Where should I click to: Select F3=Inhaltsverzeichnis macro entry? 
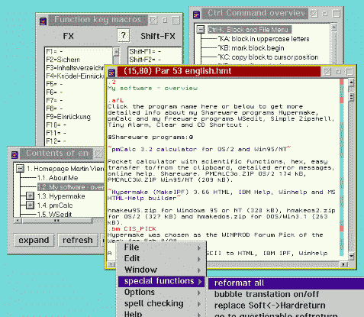tap(75, 68)
